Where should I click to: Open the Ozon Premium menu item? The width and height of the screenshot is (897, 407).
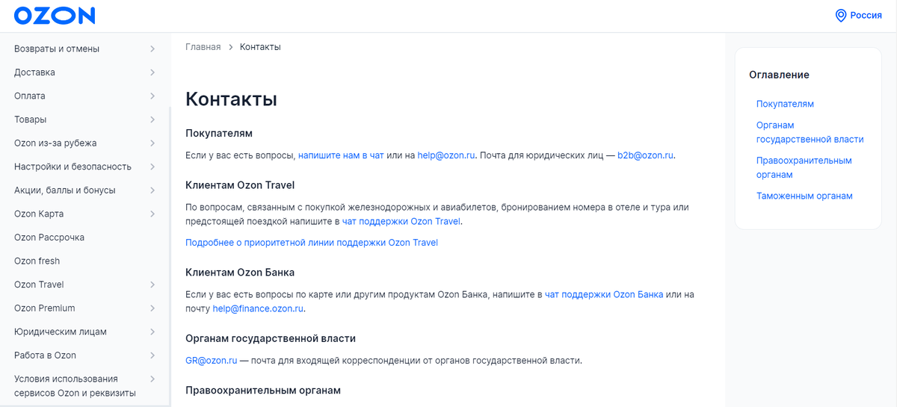pos(45,308)
